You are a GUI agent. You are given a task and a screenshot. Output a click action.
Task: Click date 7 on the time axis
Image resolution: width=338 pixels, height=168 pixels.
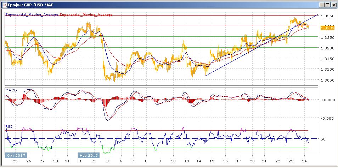(133, 161)
